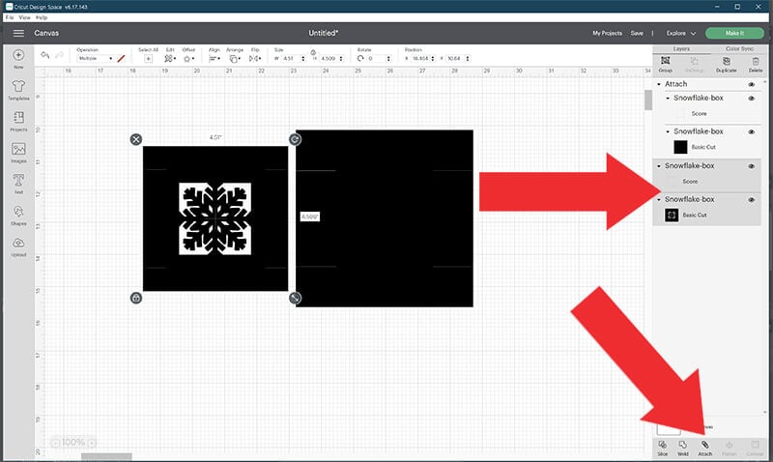Hide the Attach group with eye icon
773x462 pixels.
[752, 85]
